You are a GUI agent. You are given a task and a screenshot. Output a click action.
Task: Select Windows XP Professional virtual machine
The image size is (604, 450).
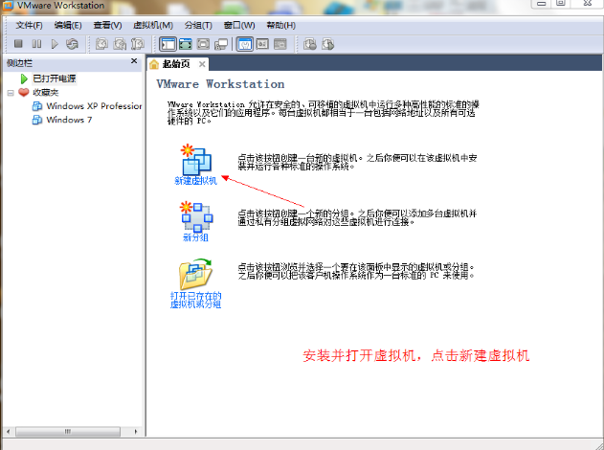tap(94, 106)
